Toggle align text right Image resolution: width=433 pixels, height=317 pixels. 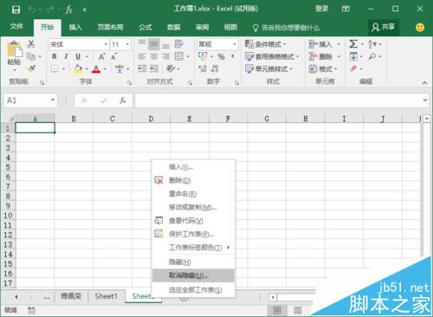[x=165, y=56]
